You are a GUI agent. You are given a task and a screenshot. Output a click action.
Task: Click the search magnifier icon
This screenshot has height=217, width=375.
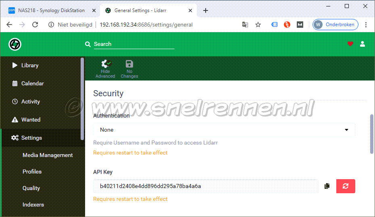tap(88, 44)
